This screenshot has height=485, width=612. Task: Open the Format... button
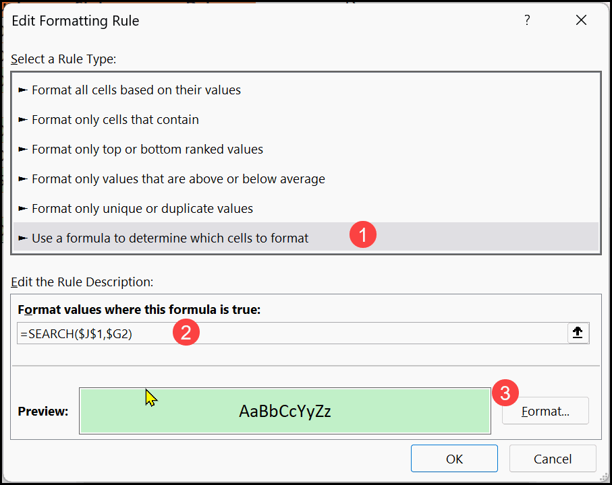(x=545, y=411)
